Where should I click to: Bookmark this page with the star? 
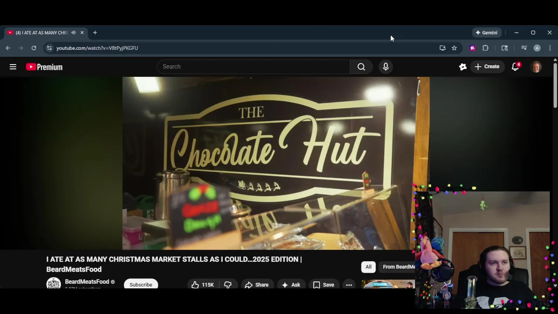pos(454,48)
